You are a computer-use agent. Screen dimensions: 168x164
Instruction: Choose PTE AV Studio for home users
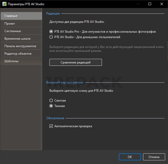pos(51,37)
